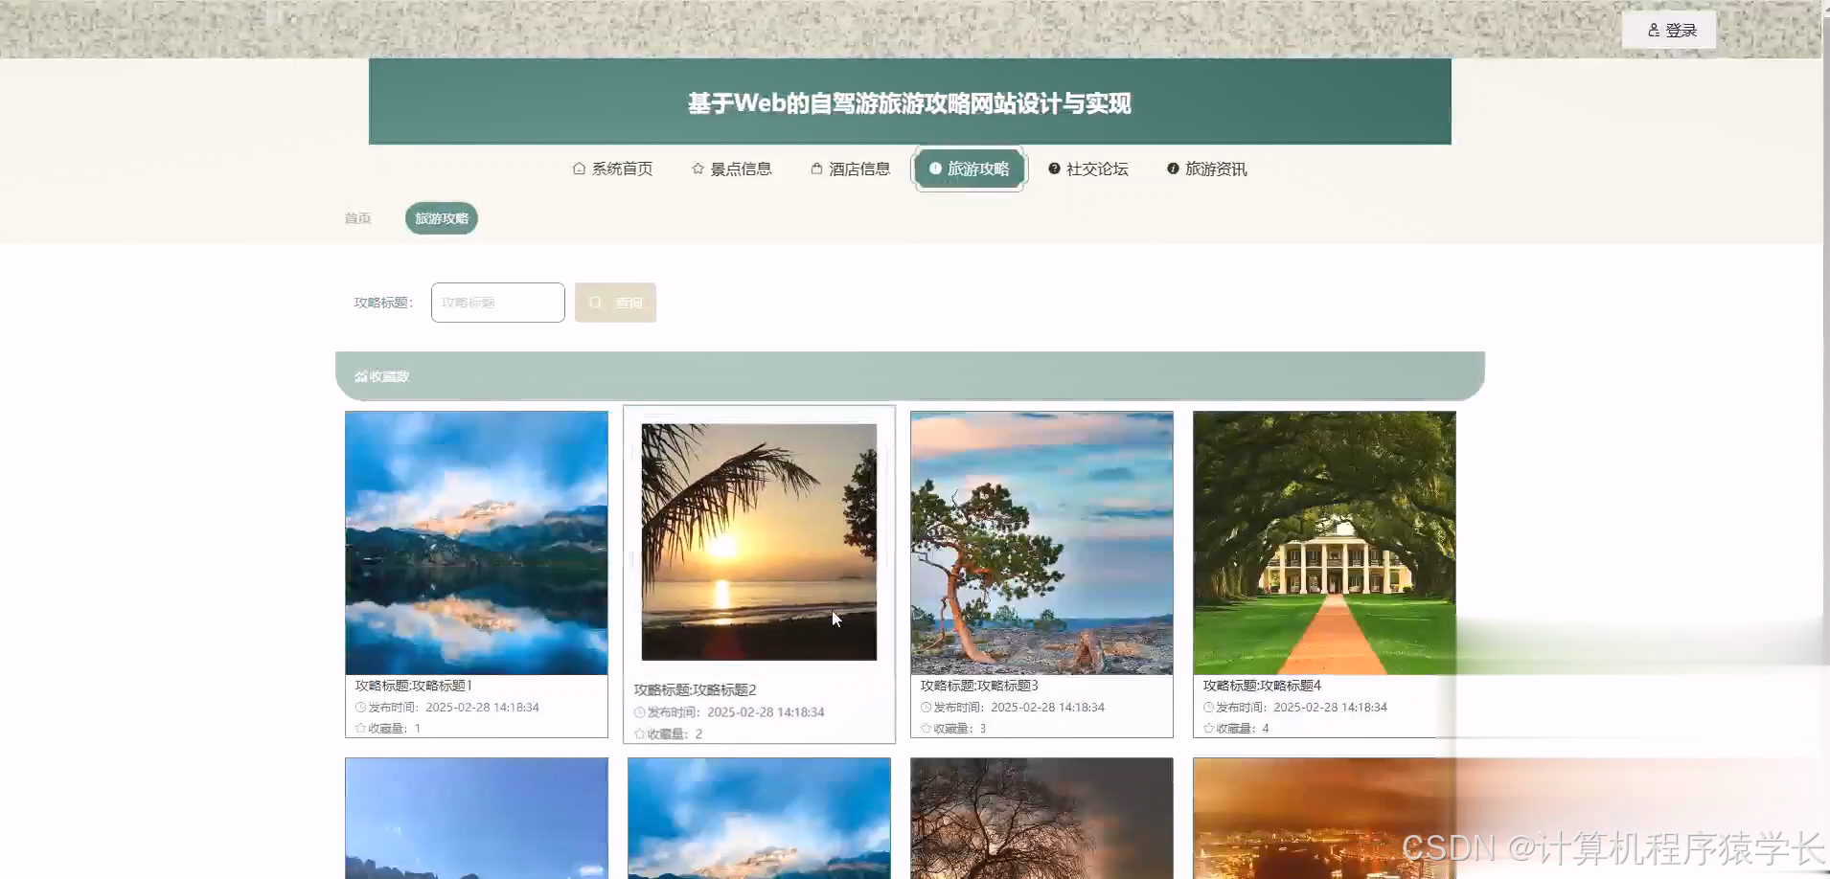Click the briefcase icon beside 酒店信息

pos(816,168)
